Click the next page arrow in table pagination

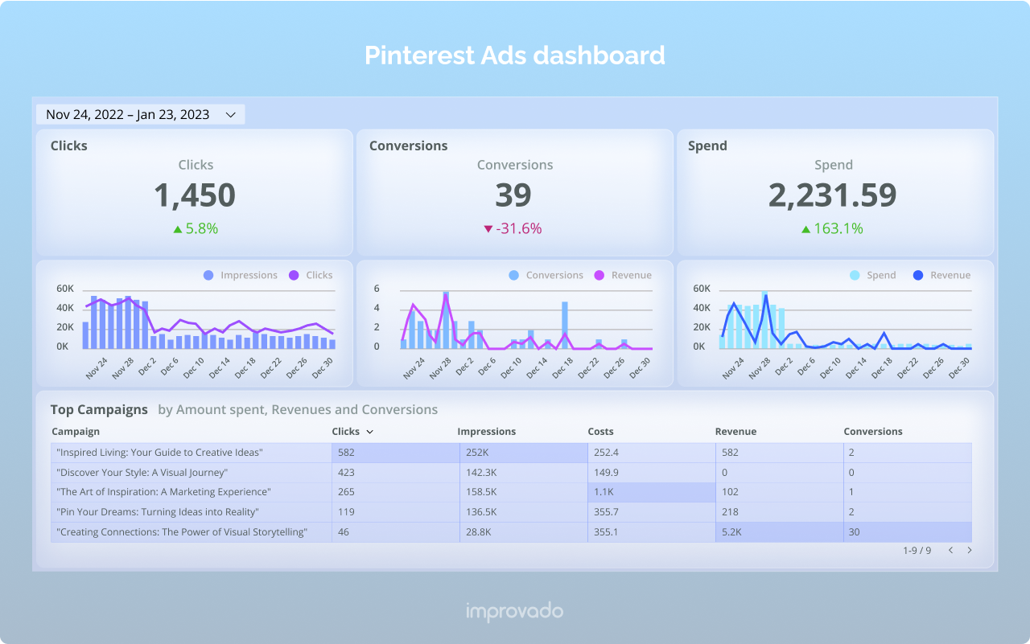(x=971, y=550)
